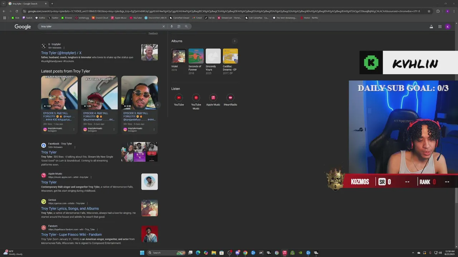Reload the page in Chrome

click(x=16, y=11)
